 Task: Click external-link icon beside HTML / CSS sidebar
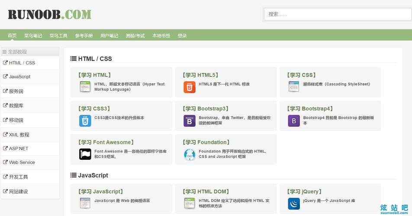pos(5,63)
